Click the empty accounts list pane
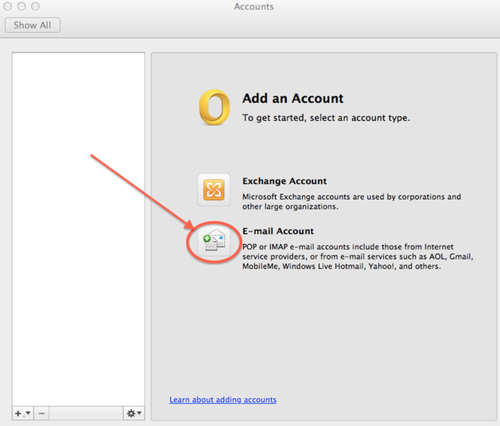Image resolution: width=500 pixels, height=426 pixels. coord(79,229)
